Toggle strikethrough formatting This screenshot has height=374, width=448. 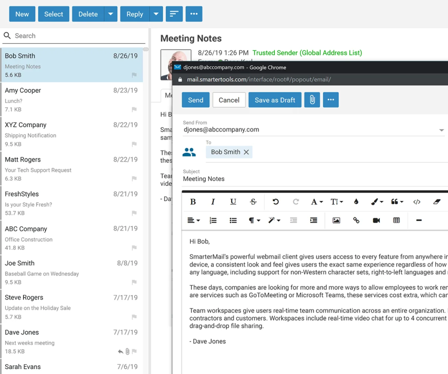coord(253,202)
